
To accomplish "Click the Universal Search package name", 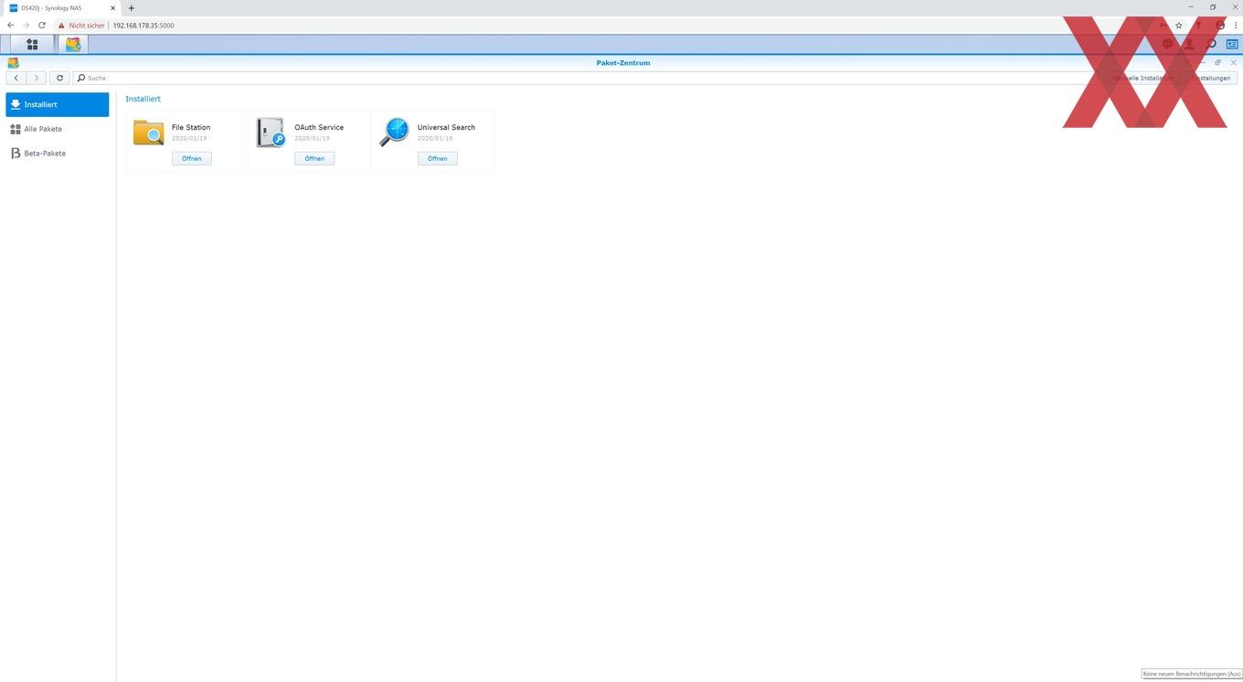I will coord(446,127).
